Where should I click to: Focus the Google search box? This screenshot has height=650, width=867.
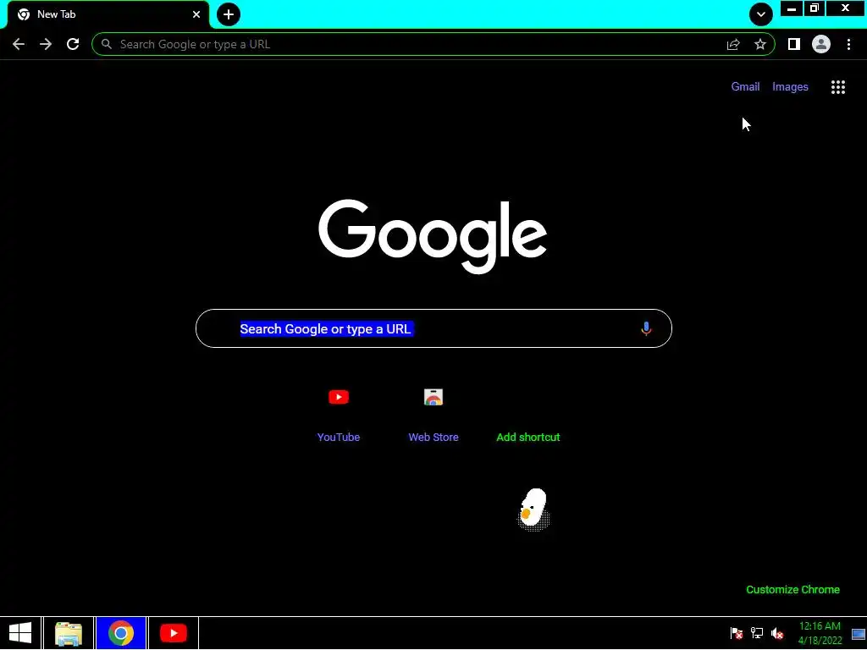pos(433,328)
